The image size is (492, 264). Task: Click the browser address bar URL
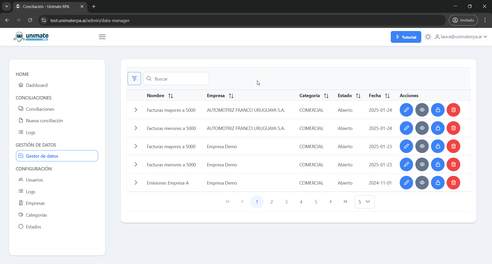tap(90, 21)
